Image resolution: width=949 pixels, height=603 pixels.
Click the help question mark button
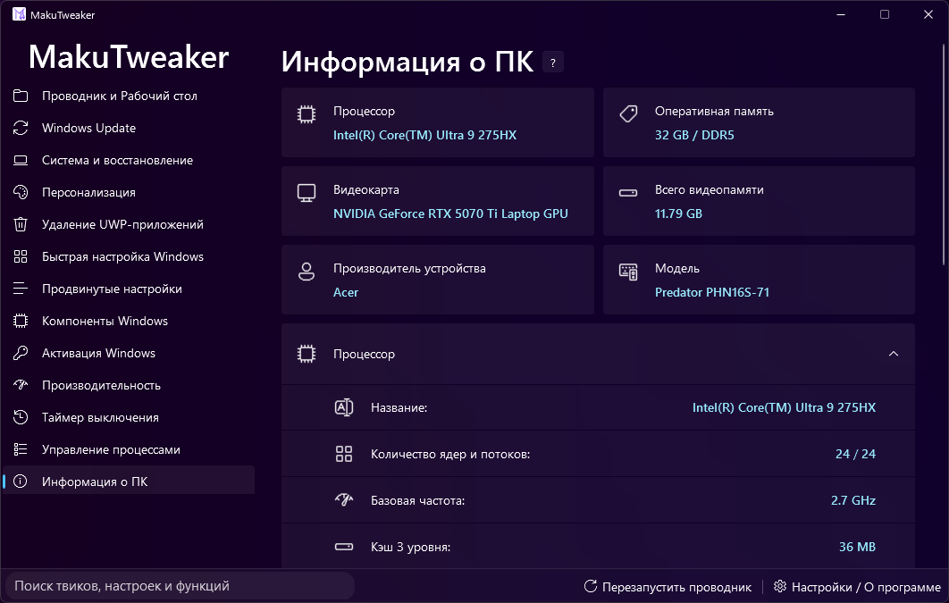click(553, 63)
